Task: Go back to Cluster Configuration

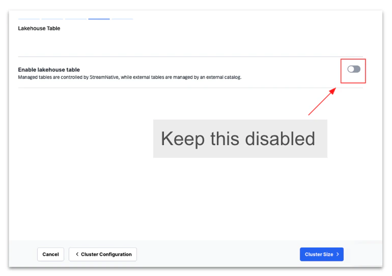Action: tap(103, 254)
